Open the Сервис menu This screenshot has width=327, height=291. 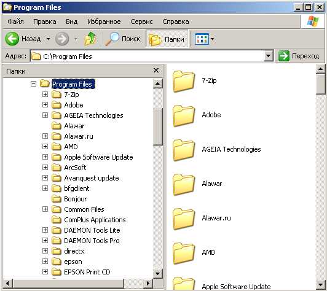click(x=141, y=21)
